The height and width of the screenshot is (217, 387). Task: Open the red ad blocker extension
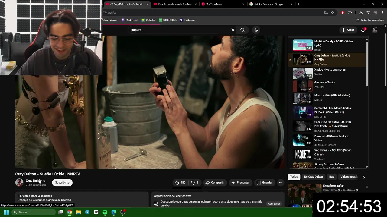(343, 13)
